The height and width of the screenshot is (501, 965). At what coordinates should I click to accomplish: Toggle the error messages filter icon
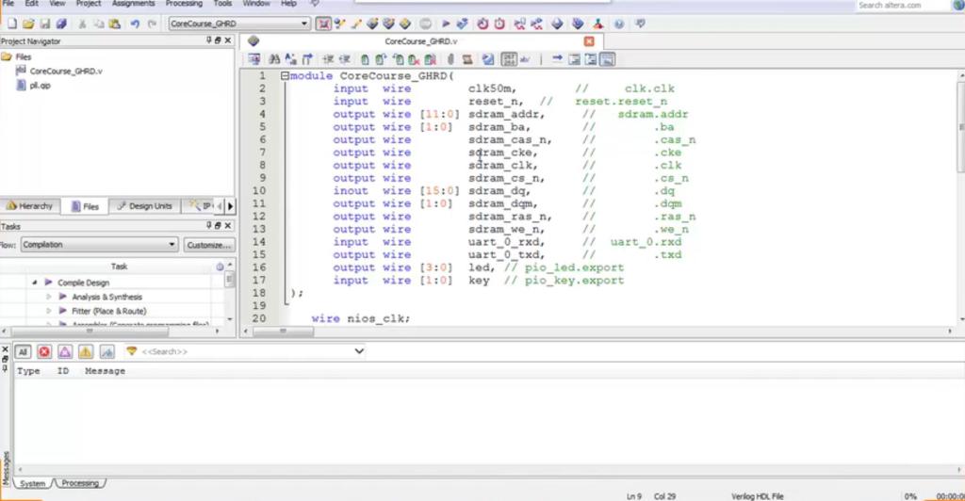43,351
